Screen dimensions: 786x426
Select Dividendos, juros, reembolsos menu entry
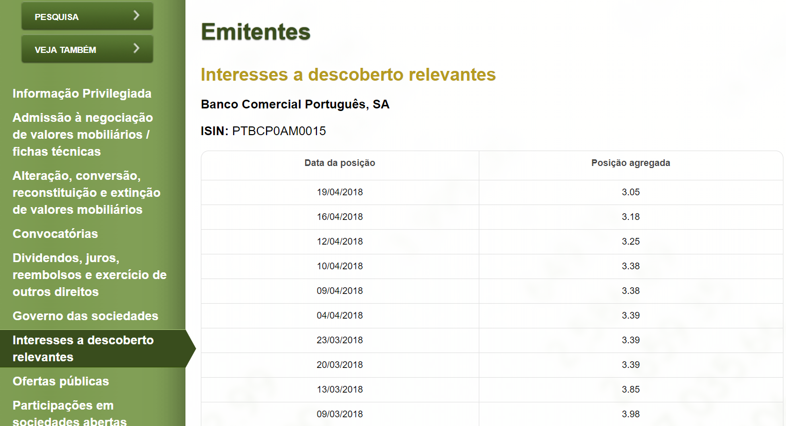[x=89, y=275]
